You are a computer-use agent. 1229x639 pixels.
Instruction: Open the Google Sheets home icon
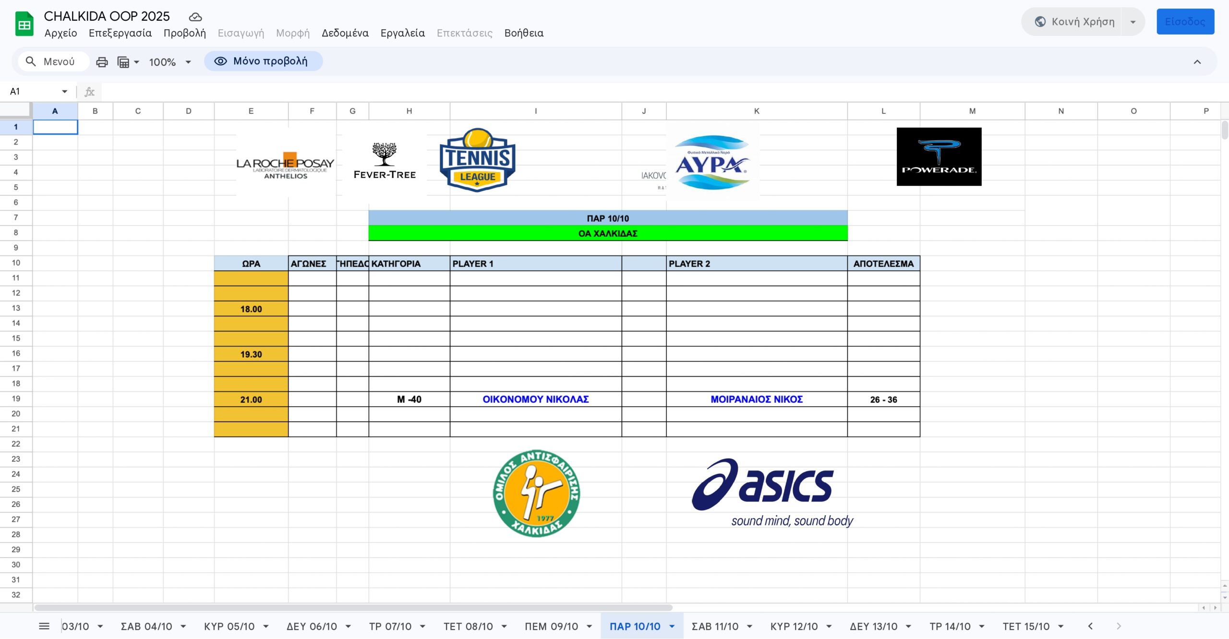[x=24, y=24]
